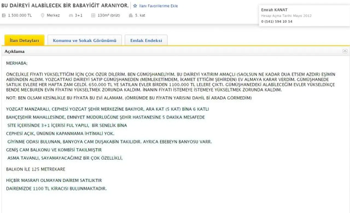Viewport: 350px width, 213px height.
Task: Click the BALKON İLE 125 METREKARE line
Action: point(36,169)
